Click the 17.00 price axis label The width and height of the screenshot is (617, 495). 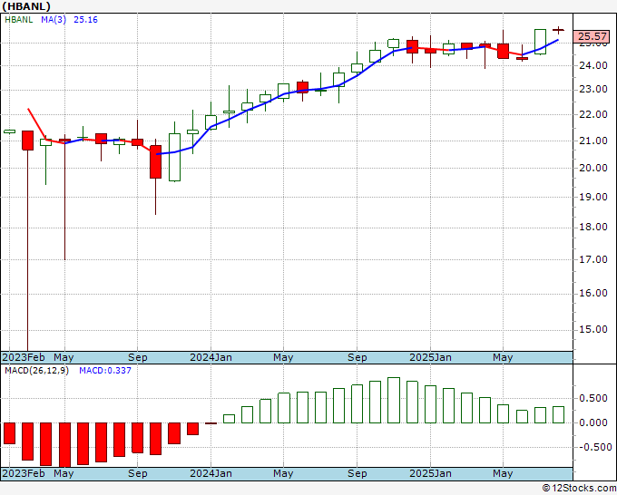click(x=593, y=259)
